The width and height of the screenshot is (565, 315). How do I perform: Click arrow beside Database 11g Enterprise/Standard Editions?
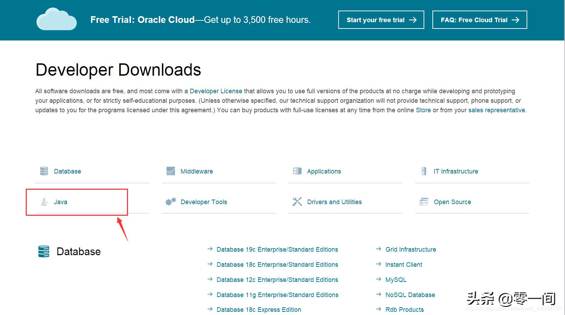(x=210, y=294)
